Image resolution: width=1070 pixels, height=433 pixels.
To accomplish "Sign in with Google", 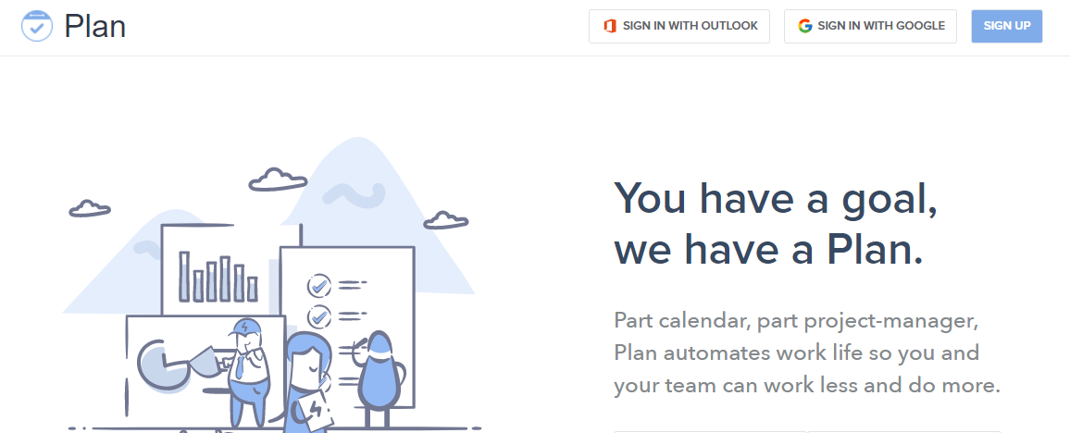I will pyautogui.click(x=870, y=27).
